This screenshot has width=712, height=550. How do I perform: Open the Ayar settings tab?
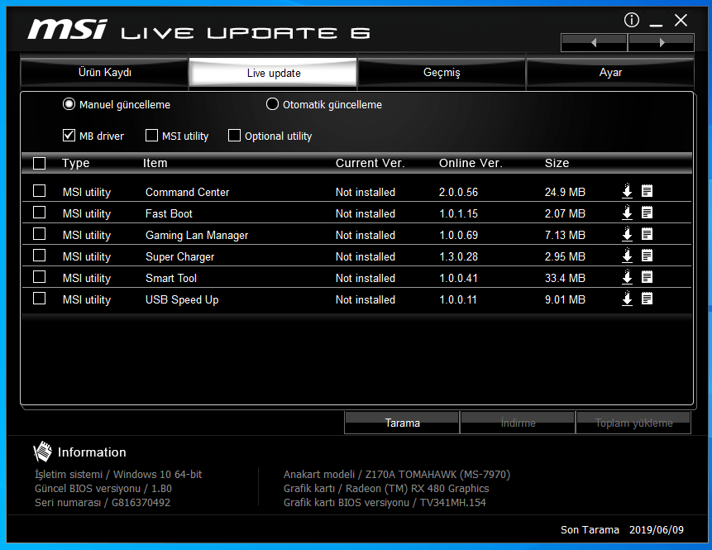tap(610, 72)
